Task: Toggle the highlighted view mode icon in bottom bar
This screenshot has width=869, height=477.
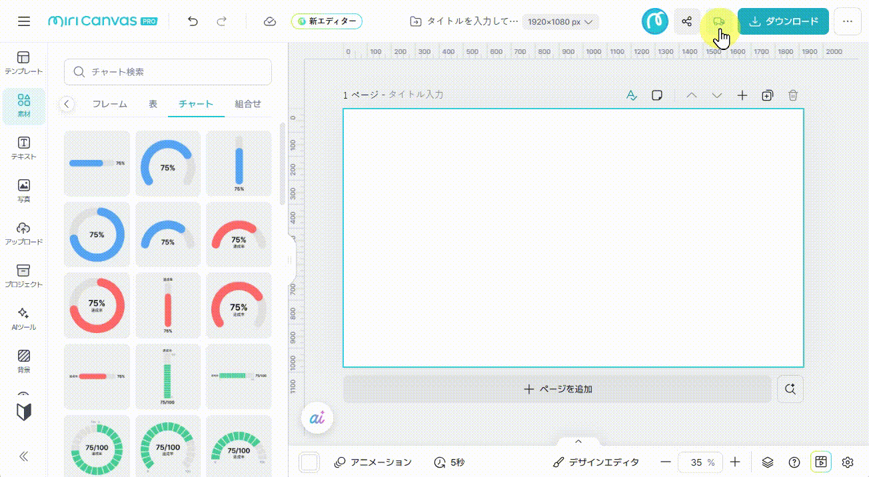Action: [x=821, y=462]
